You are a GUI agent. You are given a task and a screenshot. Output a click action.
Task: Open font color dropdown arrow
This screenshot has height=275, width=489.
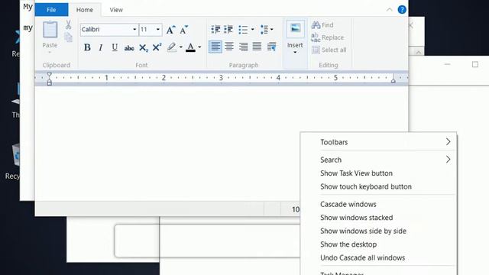199,47
